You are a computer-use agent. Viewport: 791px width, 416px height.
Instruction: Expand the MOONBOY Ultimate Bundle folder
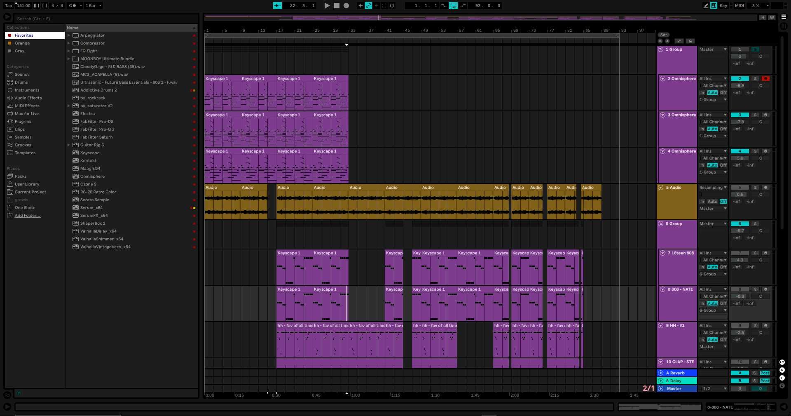pos(69,59)
